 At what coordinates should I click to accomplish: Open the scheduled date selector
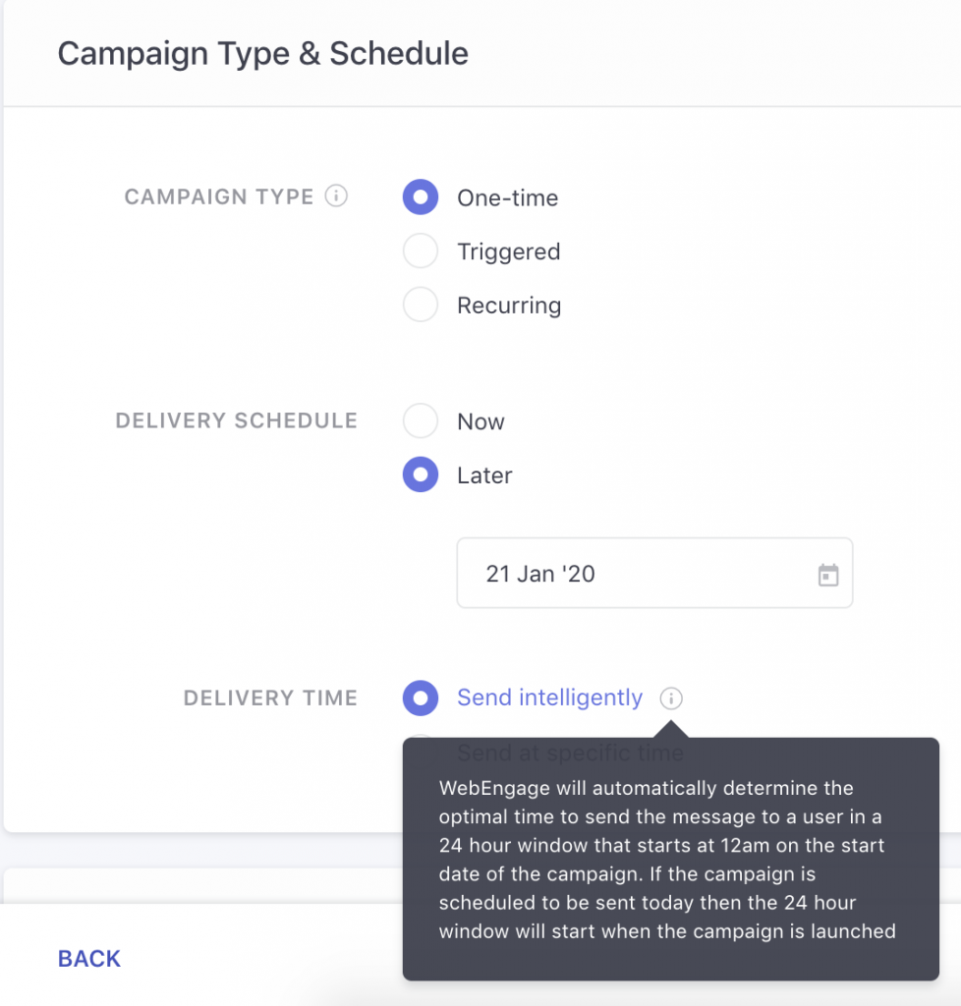[x=654, y=573]
